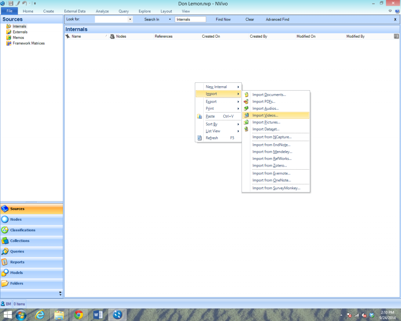Switch to the External Data tab

(x=75, y=11)
